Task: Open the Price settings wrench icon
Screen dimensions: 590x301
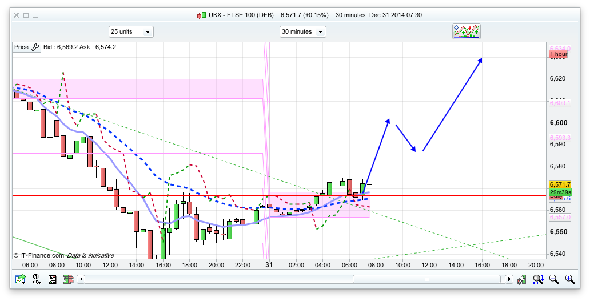Action: (x=35, y=47)
